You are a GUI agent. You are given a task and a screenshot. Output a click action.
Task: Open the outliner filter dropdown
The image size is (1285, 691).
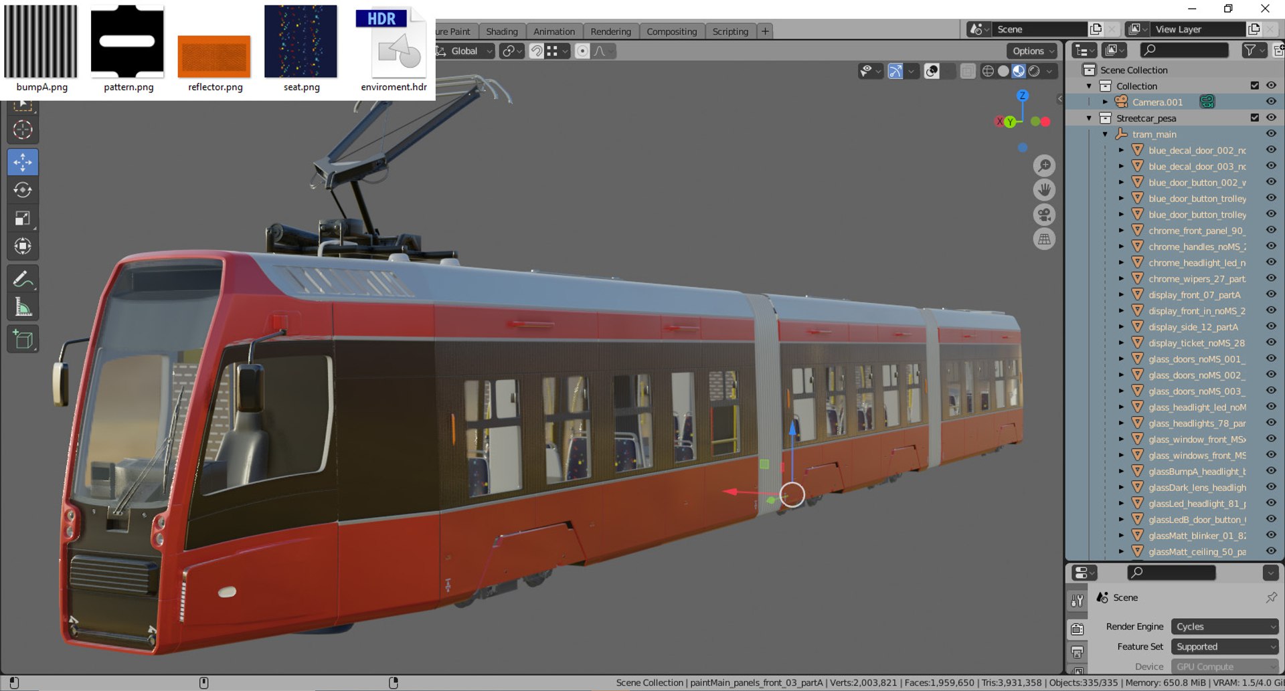click(1254, 50)
